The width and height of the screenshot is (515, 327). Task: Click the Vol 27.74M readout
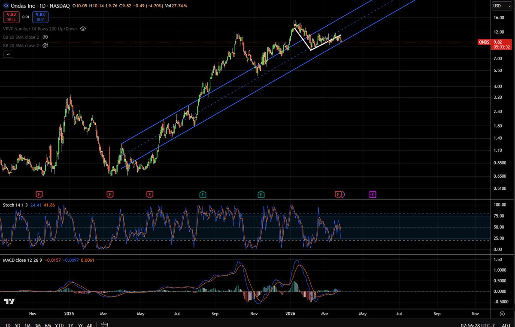click(175, 6)
